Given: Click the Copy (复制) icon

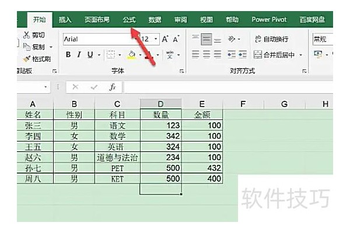Looking at the screenshot, I should 27,47.
